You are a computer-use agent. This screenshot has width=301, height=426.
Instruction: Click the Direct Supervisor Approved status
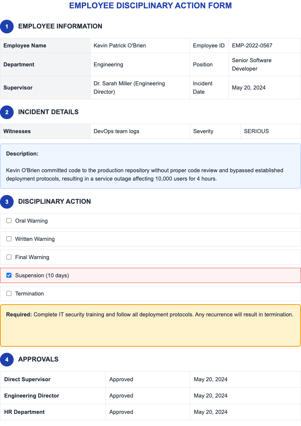(x=121, y=379)
